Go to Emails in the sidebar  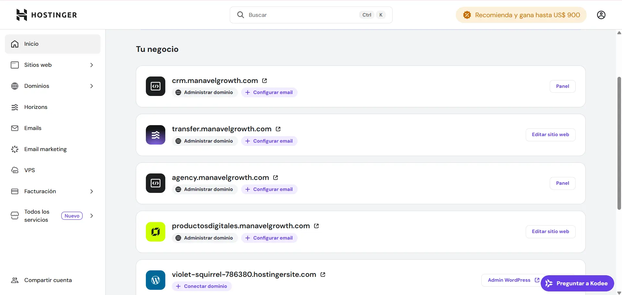(x=33, y=128)
